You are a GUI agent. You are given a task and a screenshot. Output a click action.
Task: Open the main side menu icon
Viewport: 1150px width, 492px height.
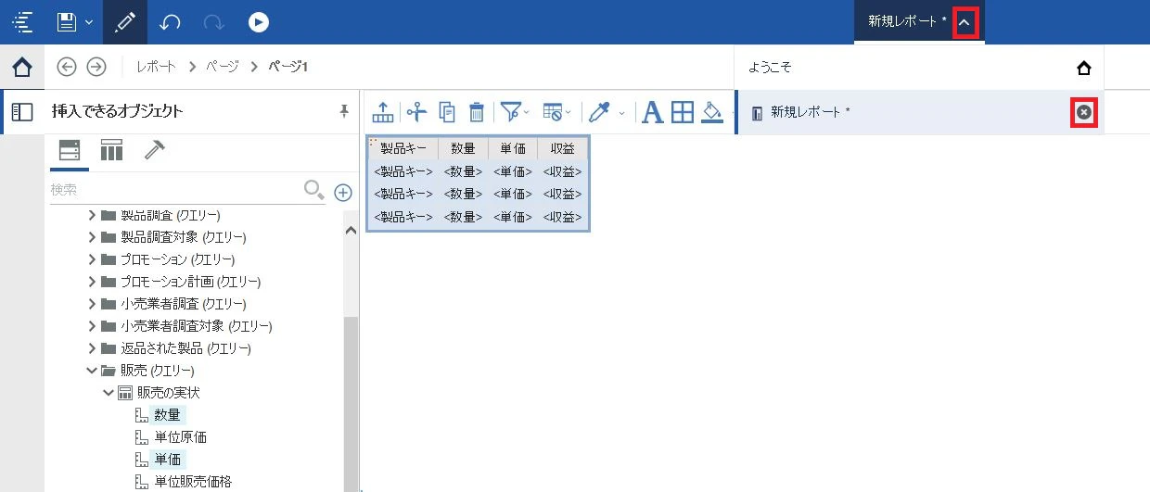22,21
